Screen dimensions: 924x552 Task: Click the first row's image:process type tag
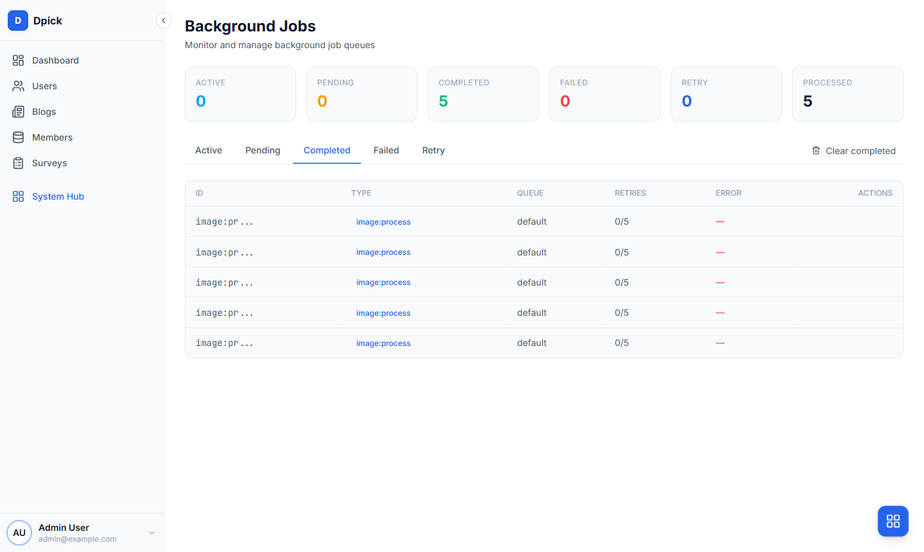[x=383, y=222]
